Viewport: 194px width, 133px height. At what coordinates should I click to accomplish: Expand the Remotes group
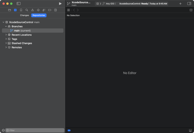(6, 47)
